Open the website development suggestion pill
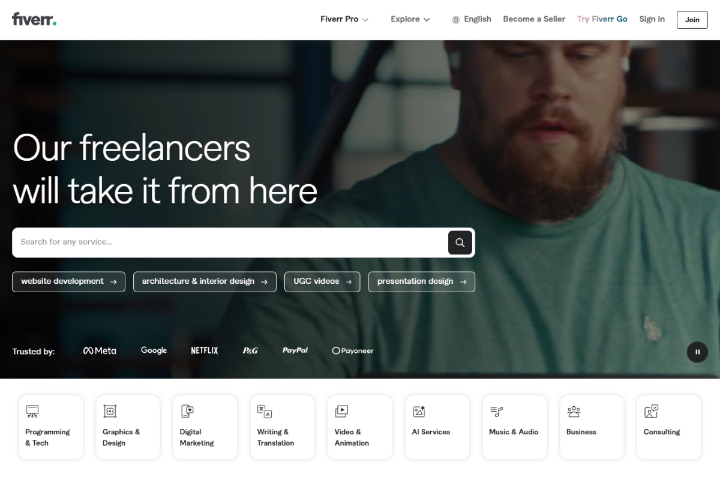Viewport: 720px width, 480px height. (x=68, y=281)
